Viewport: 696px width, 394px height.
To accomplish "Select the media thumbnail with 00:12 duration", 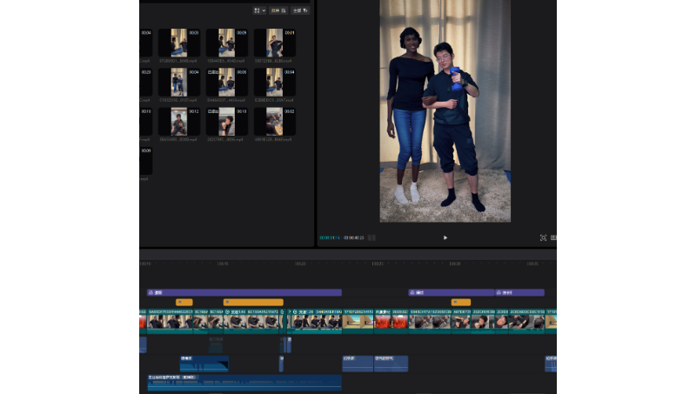I will pyautogui.click(x=178, y=122).
